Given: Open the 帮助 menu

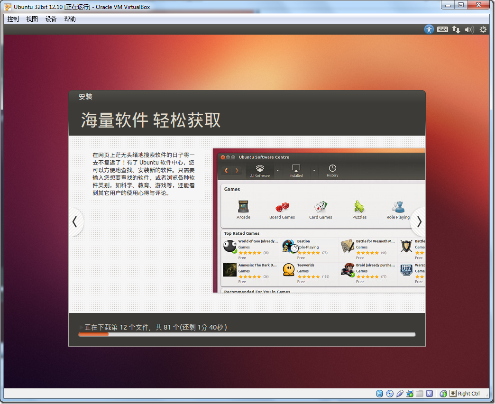Looking at the screenshot, I should (x=70, y=19).
